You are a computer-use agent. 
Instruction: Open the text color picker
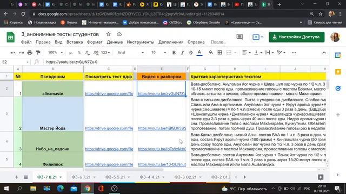click(x=199, y=53)
